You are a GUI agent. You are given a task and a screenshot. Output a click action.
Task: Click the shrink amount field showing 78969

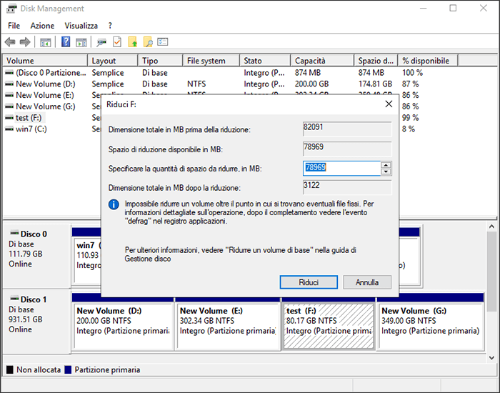341,168
